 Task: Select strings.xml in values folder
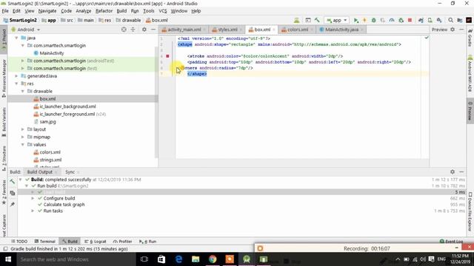pyautogui.click(x=47, y=160)
